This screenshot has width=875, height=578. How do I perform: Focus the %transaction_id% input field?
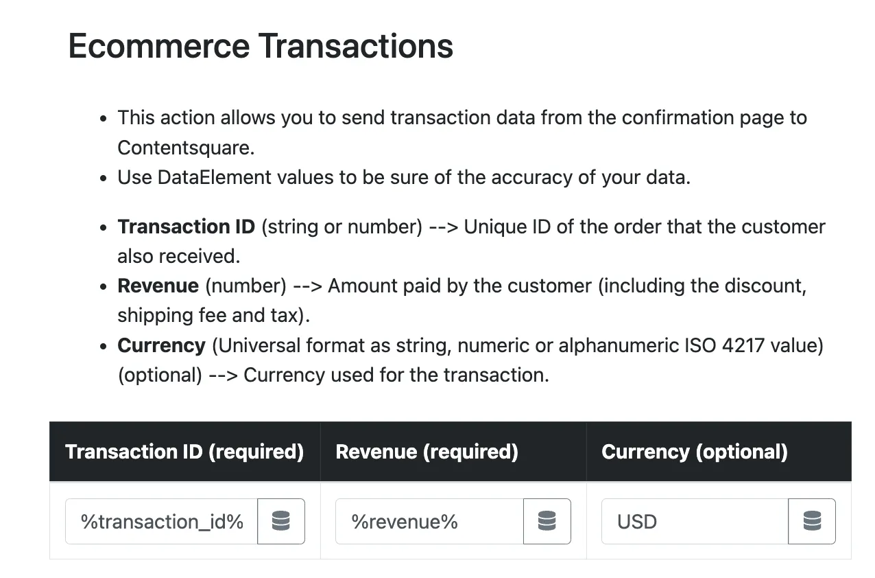(x=162, y=522)
